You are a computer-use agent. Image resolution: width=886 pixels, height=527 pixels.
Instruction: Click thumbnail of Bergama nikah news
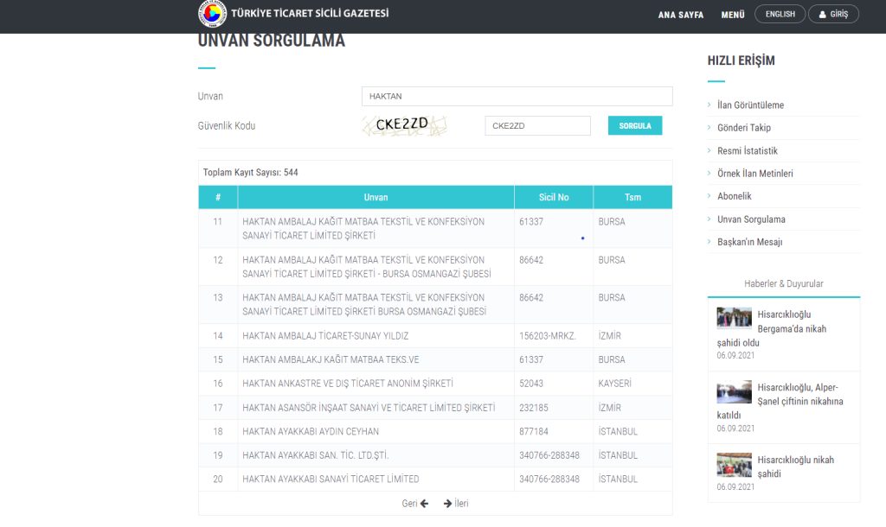(734, 318)
